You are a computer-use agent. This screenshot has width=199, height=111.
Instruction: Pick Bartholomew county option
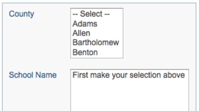(x=96, y=43)
